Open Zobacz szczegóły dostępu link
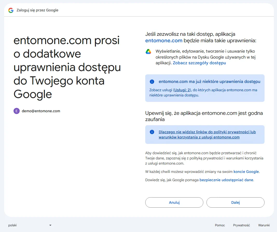This screenshot has height=232, width=277. [x=199, y=63]
